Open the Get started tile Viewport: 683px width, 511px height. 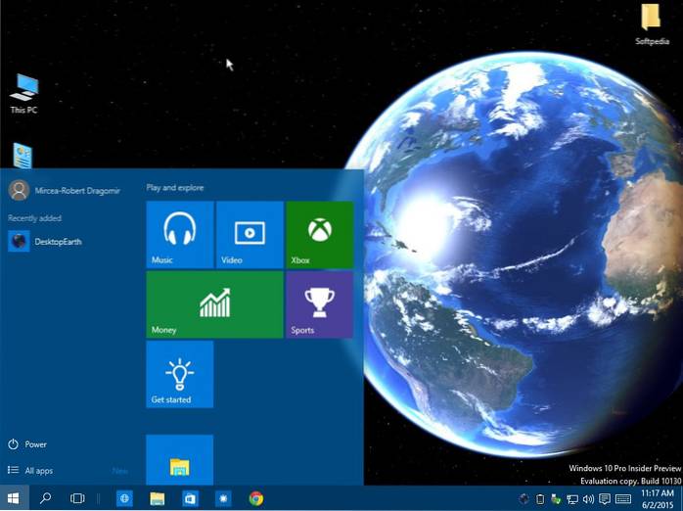180,374
